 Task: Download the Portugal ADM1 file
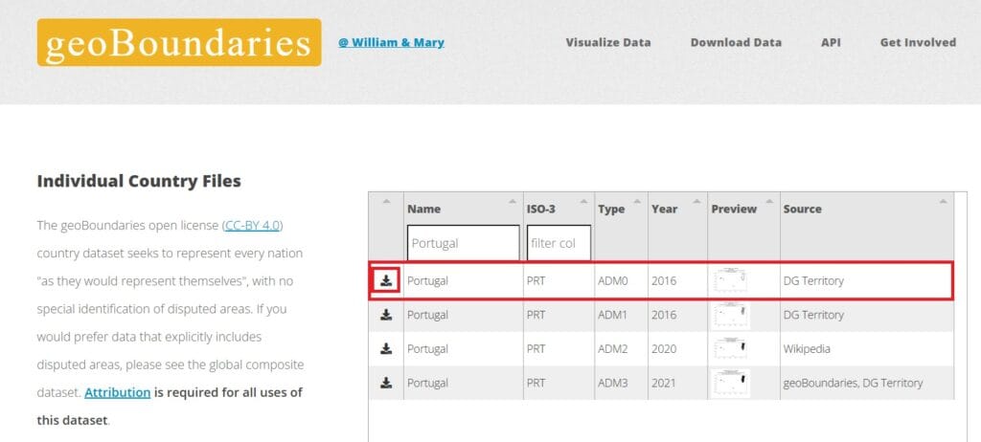[x=386, y=315]
